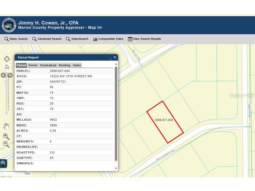Click View Search Results

click(144, 39)
